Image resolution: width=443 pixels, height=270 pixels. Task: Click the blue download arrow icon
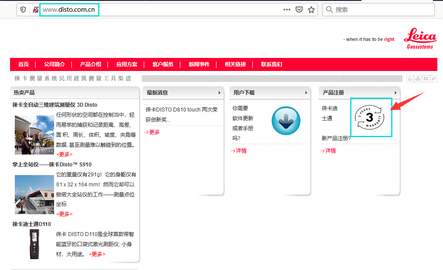pos(286,121)
